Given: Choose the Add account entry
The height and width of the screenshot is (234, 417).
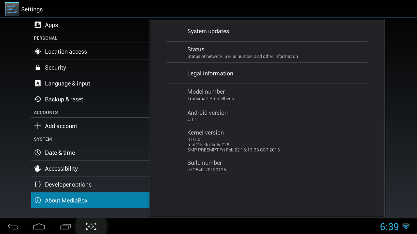Looking at the screenshot, I should [x=90, y=126].
